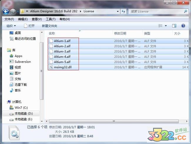Open the 迅雷下载 library

pos(18,85)
